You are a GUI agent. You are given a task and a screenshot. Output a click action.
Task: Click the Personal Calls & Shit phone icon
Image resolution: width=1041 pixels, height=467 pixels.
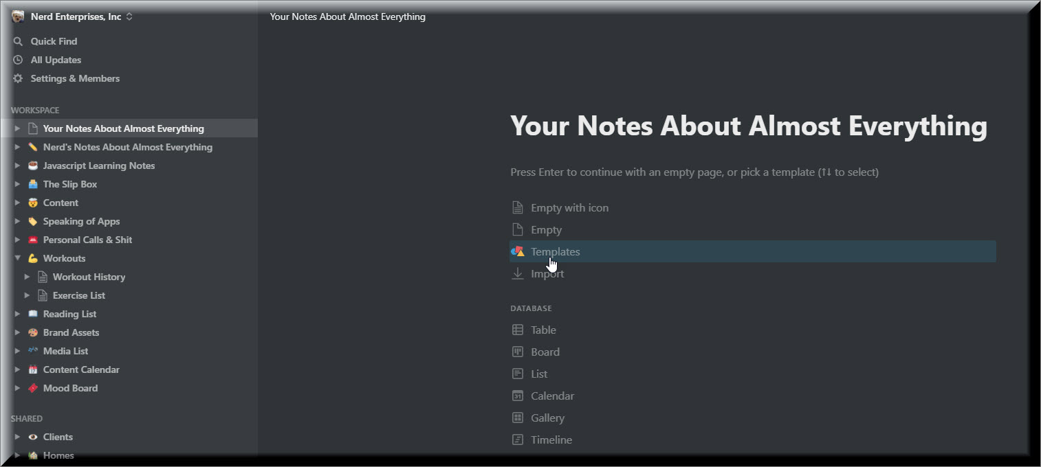(x=32, y=240)
